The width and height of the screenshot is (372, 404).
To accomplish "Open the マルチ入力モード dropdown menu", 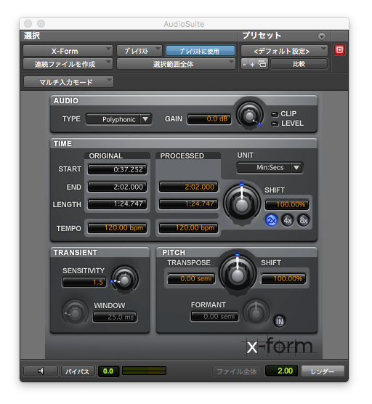I will (68, 82).
